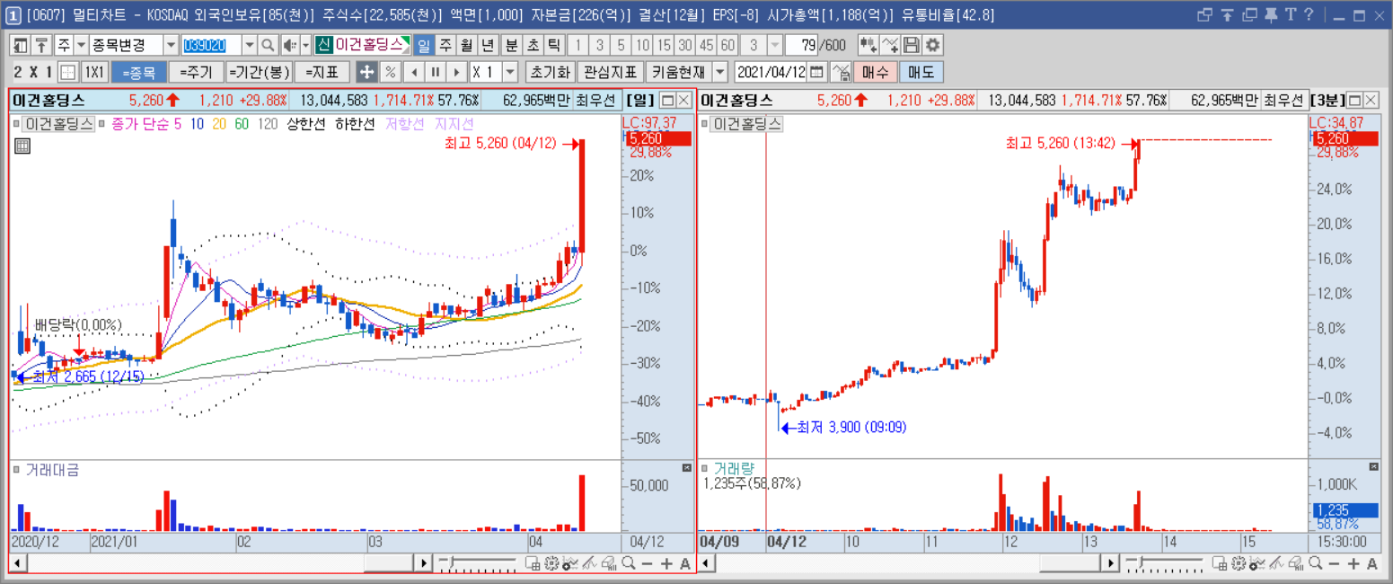This screenshot has width=1393, height=584.
Task: Click the speaker sound alert icon
Action: point(289,45)
